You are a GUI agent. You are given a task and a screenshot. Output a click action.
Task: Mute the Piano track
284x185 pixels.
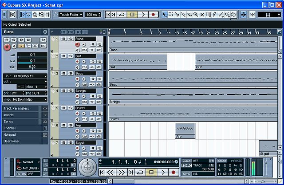63,39
